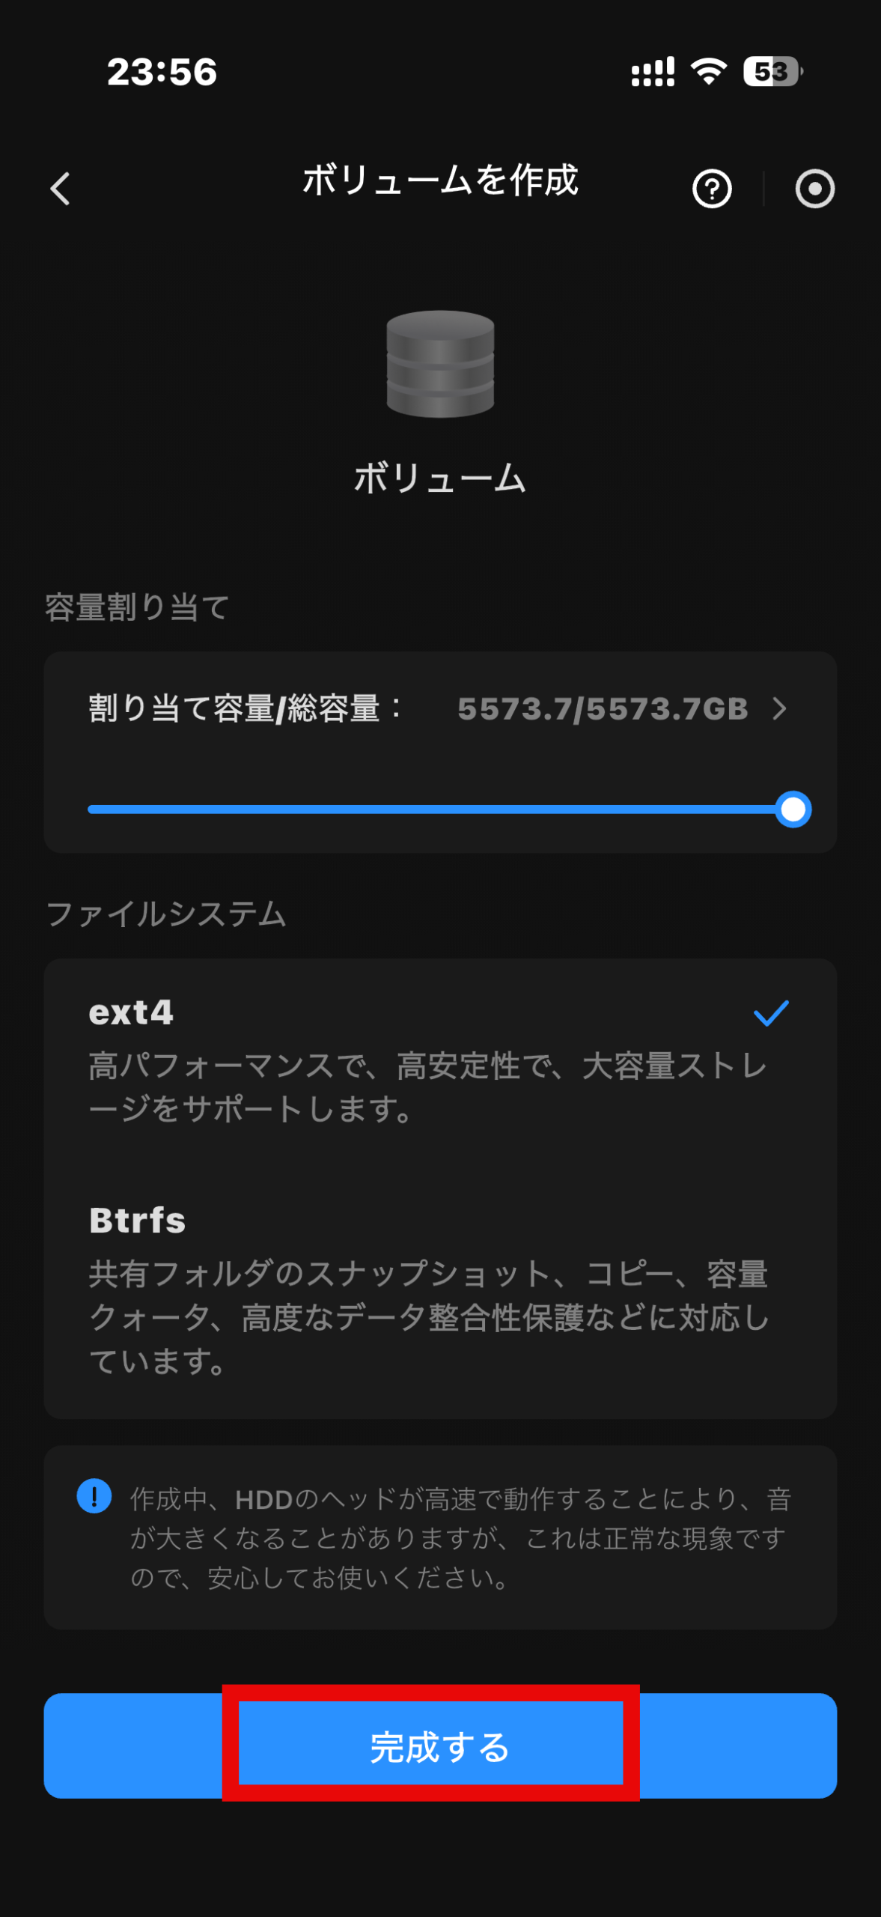Click the capacity allocation slider handle
The width and height of the screenshot is (881, 1917).
point(793,809)
